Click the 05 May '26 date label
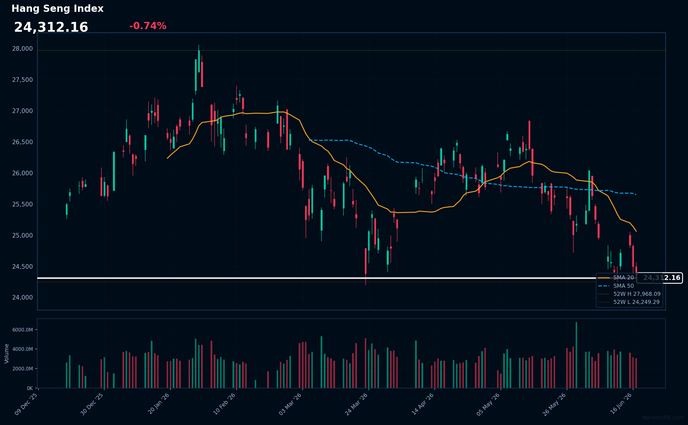688x425 pixels. pos(488,404)
